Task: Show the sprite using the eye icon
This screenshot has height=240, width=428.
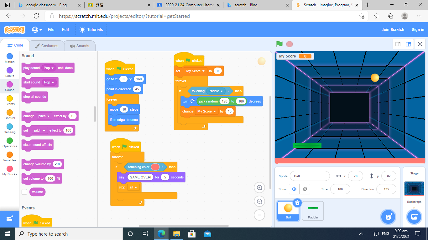Action: click(x=294, y=189)
